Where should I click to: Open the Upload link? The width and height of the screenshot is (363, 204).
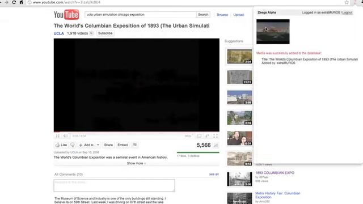coord(238,15)
